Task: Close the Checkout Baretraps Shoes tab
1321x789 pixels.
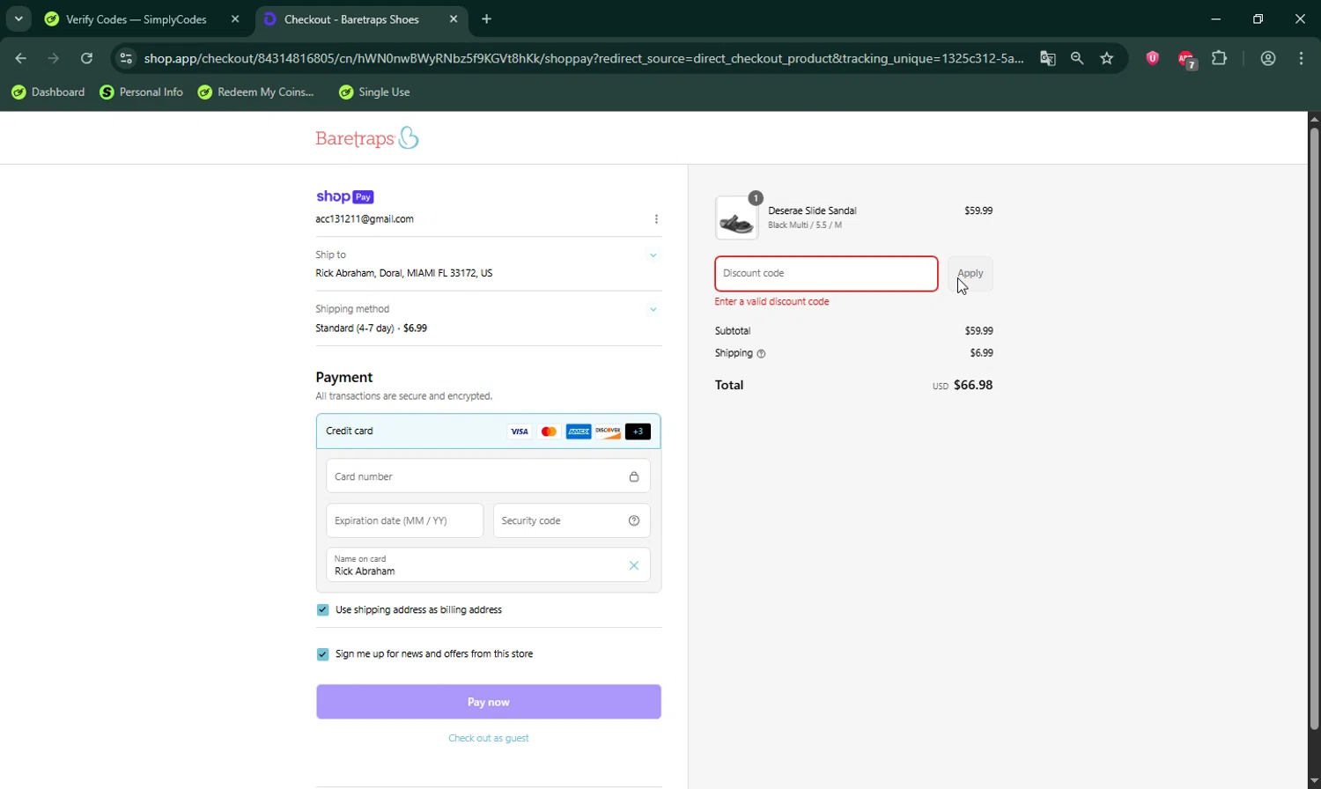Action: tap(454, 18)
